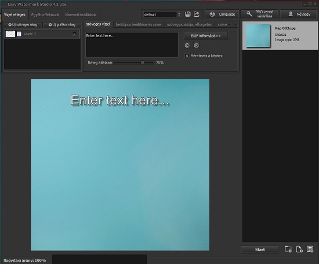Click the preset dropdown spinner arrows
This screenshot has height=264, width=319.
point(179,14)
